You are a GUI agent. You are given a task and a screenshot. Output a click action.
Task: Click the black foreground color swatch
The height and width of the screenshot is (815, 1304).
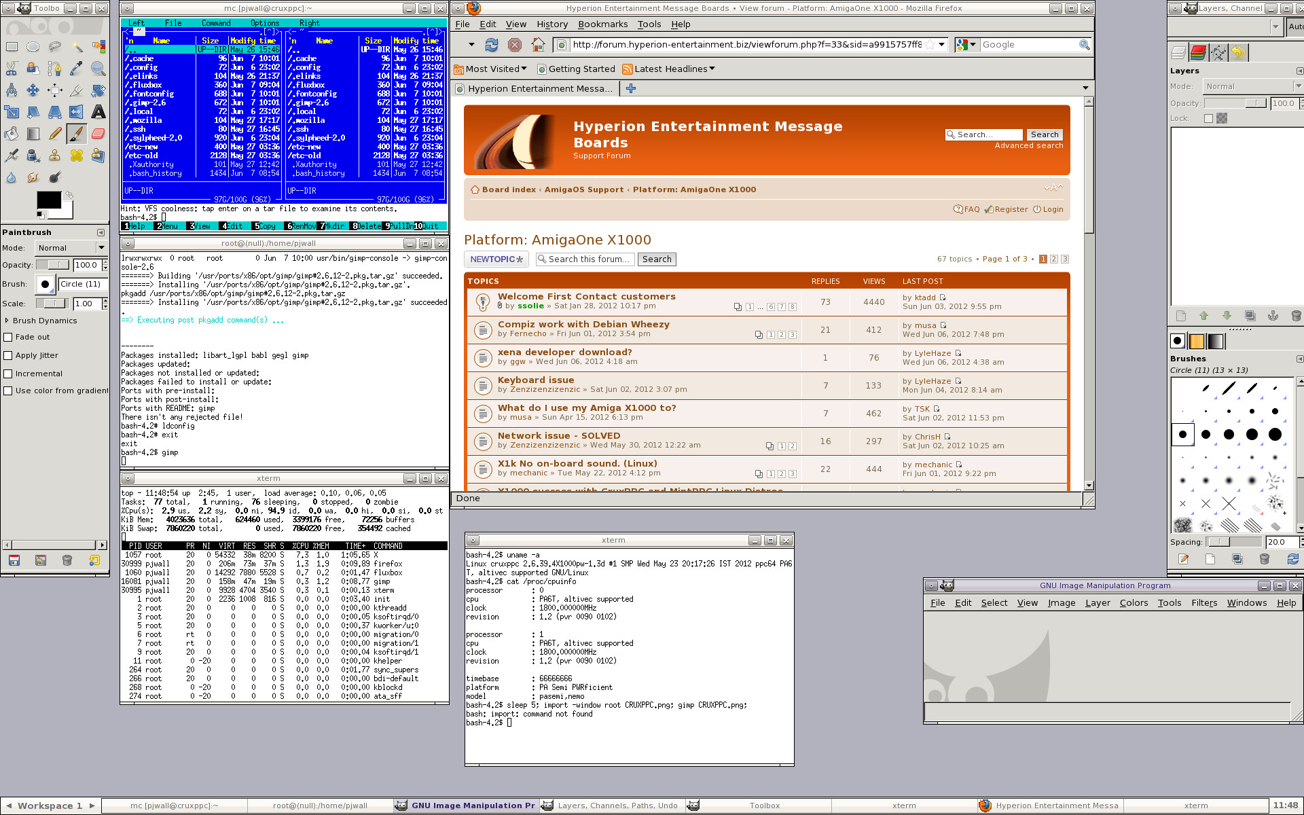[x=48, y=200]
